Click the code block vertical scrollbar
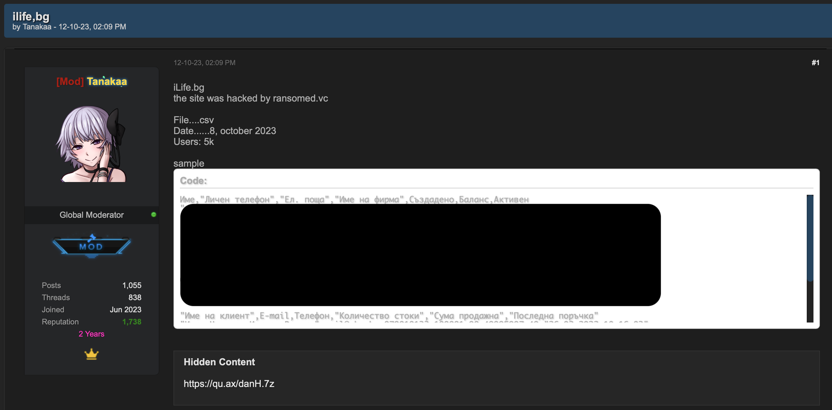 pos(810,258)
